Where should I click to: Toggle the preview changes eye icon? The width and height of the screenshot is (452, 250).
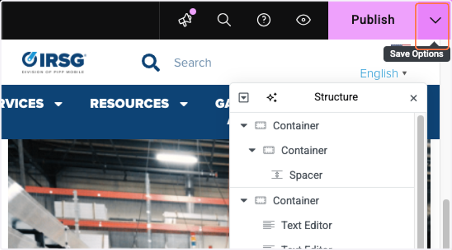coord(303,20)
